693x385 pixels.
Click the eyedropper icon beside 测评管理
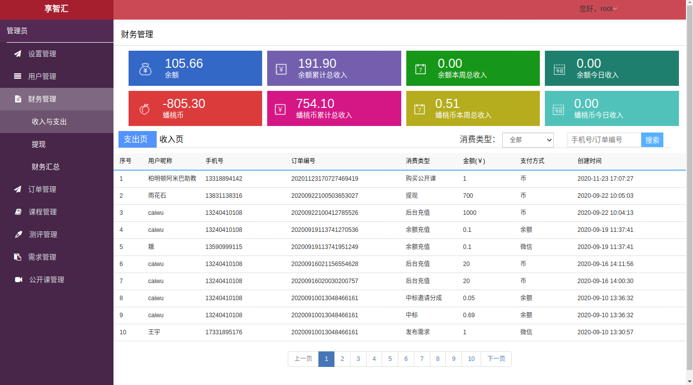(x=18, y=234)
